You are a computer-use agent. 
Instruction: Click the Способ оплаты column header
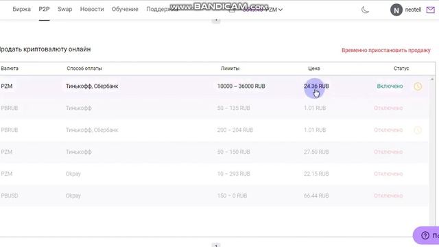click(84, 69)
